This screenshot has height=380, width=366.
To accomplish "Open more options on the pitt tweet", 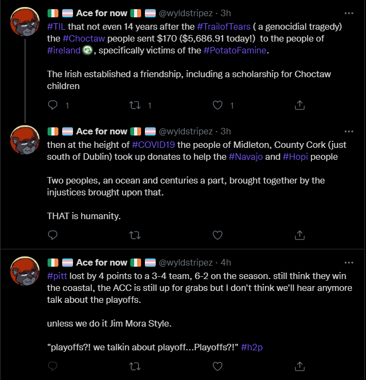I will point(349,262).
